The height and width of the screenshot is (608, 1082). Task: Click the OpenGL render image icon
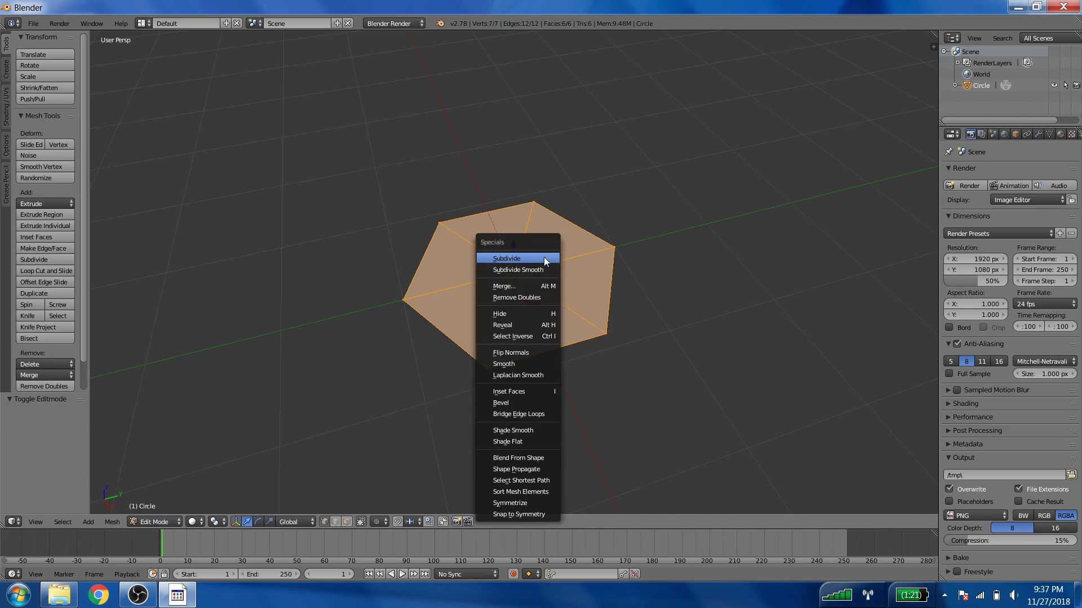click(x=456, y=521)
